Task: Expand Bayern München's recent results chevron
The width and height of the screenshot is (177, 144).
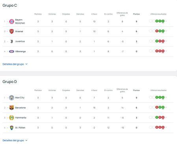Action: click(x=166, y=21)
